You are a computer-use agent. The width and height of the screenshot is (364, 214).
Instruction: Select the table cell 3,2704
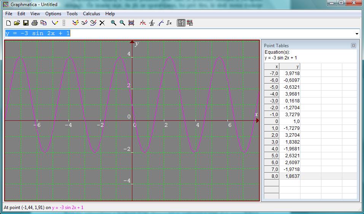289,135
